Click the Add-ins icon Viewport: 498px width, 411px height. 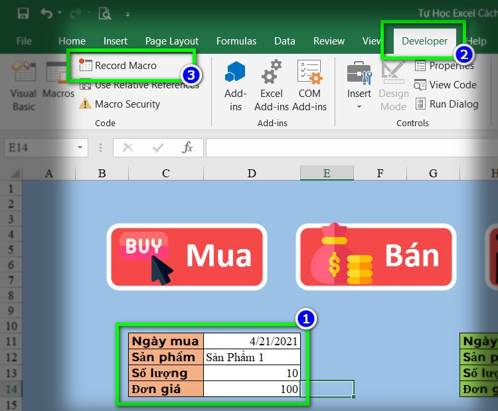pos(235,86)
